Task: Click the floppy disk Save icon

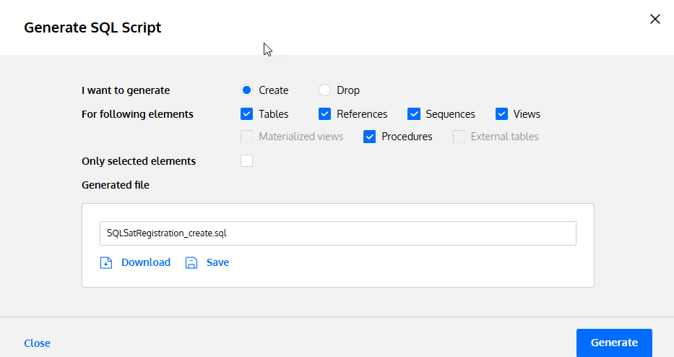Action: pyautogui.click(x=191, y=262)
